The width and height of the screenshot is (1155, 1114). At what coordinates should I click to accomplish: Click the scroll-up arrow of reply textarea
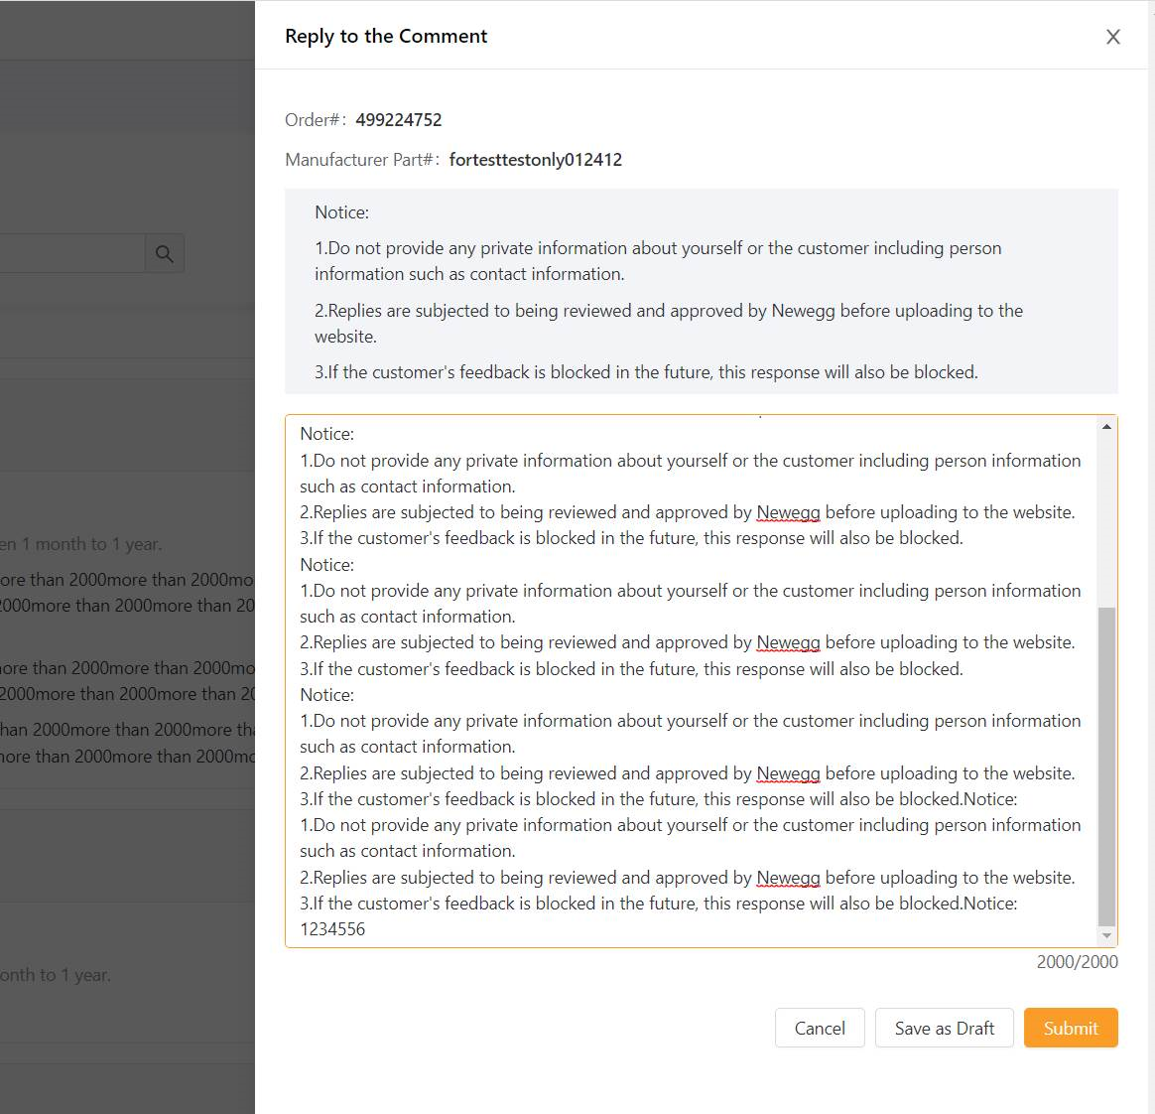(1106, 427)
